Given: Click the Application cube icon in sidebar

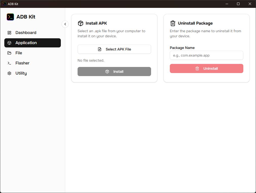Looking at the screenshot, I should [x=9, y=43].
